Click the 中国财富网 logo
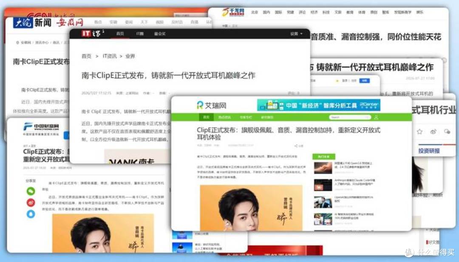This screenshot has width=459, height=262. (x=41, y=128)
